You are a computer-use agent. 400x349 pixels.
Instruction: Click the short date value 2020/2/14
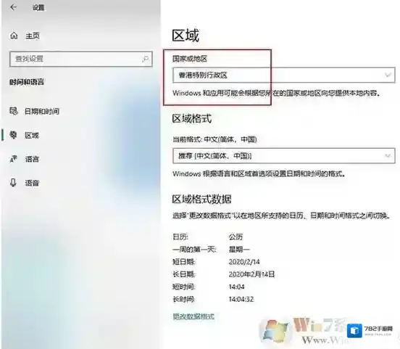[x=244, y=262]
